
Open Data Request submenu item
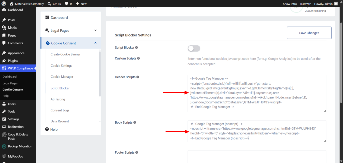(60, 121)
